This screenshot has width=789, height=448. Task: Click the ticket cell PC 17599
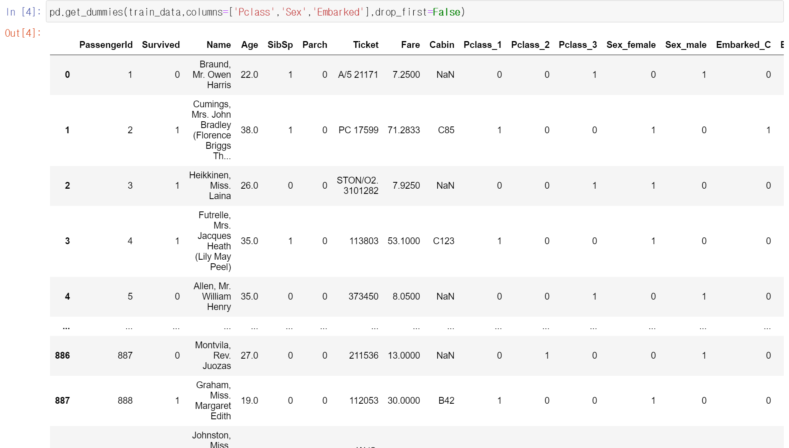(x=358, y=130)
